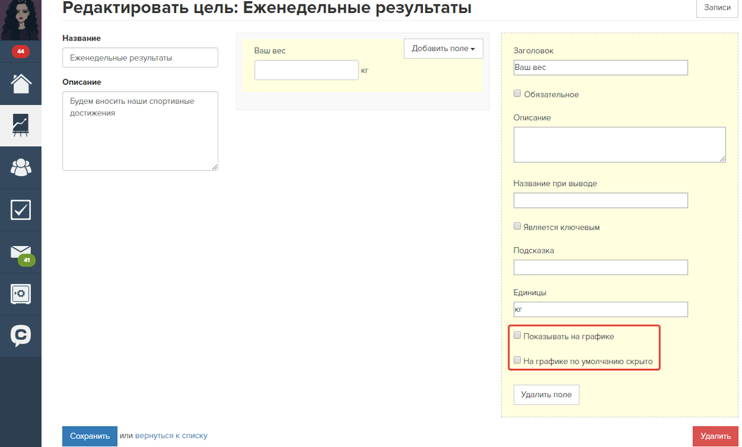
Task: Click the user avatar in the sidebar
Action: 20,19
